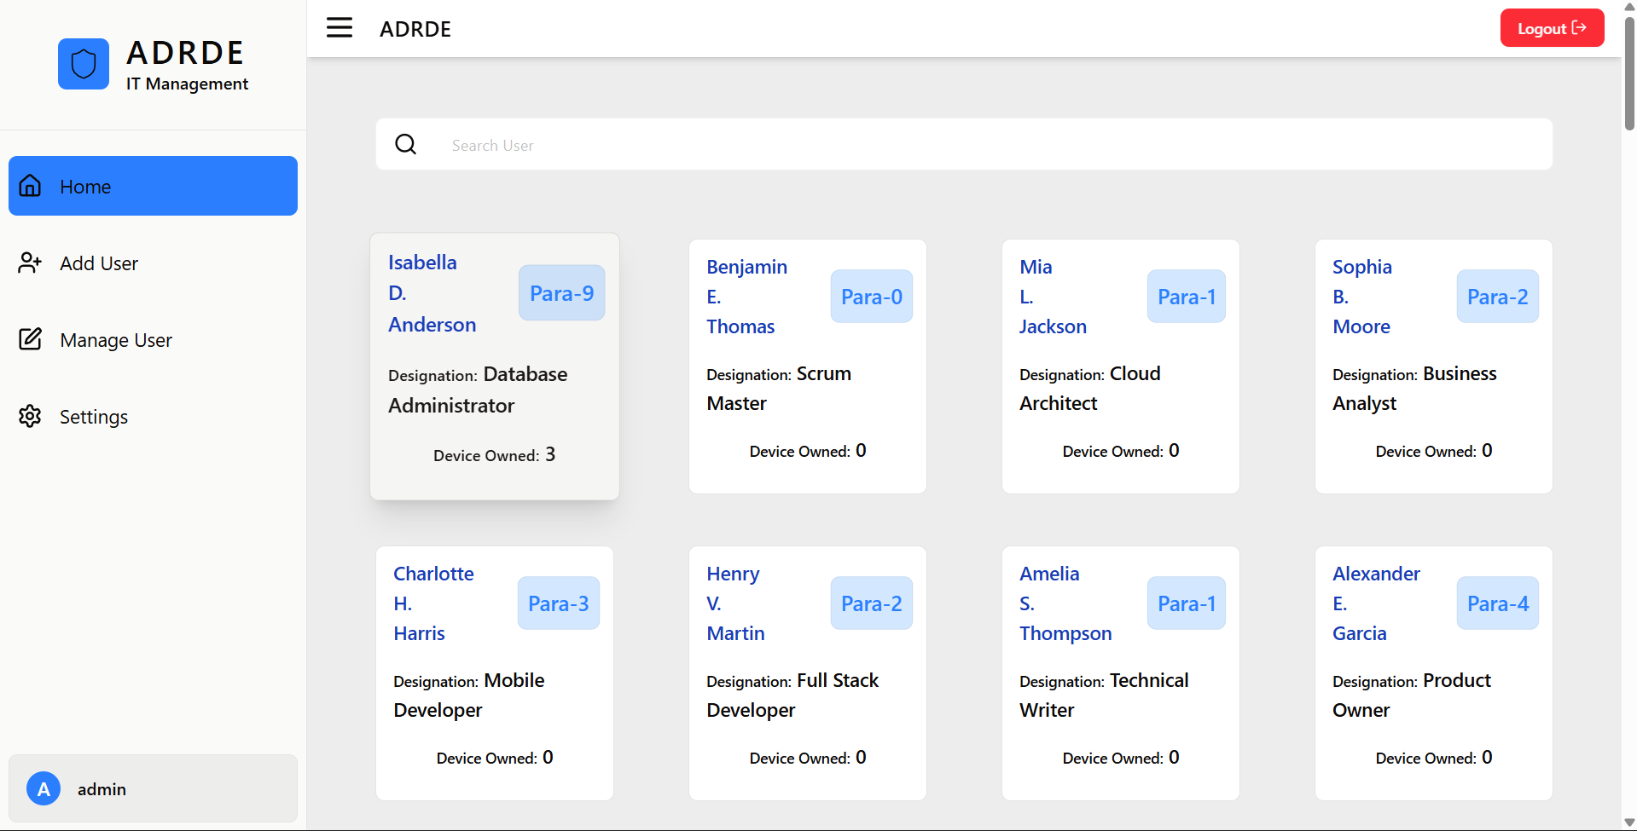Click the Add User person-plus icon

[31, 263]
